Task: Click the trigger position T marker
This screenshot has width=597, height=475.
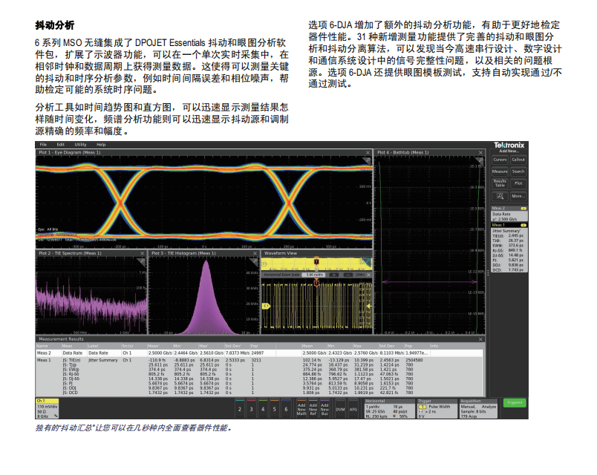Action: [x=316, y=261]
